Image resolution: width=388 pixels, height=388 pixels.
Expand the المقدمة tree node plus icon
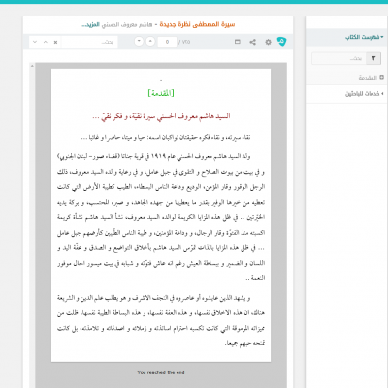[x=381, y=77]
